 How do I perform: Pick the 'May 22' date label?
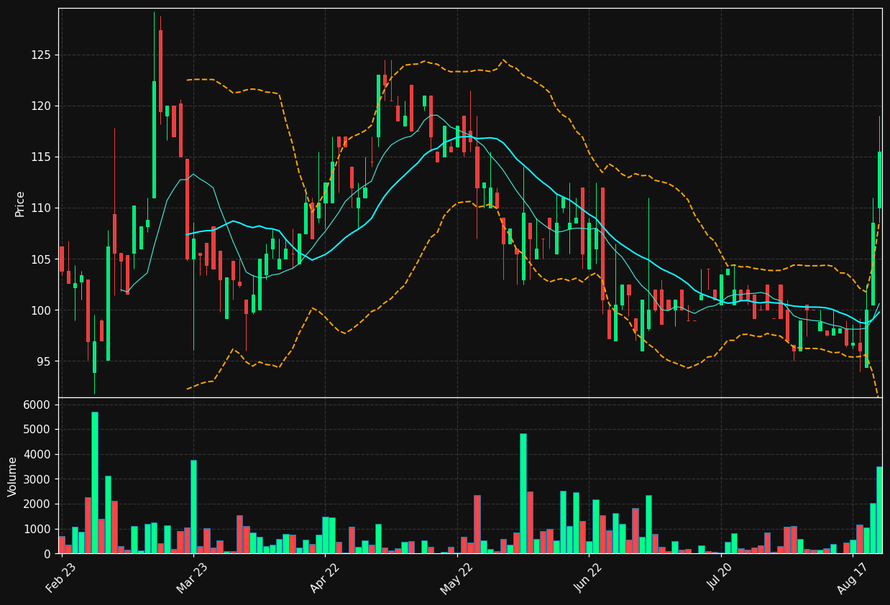(x=456, y=578)
